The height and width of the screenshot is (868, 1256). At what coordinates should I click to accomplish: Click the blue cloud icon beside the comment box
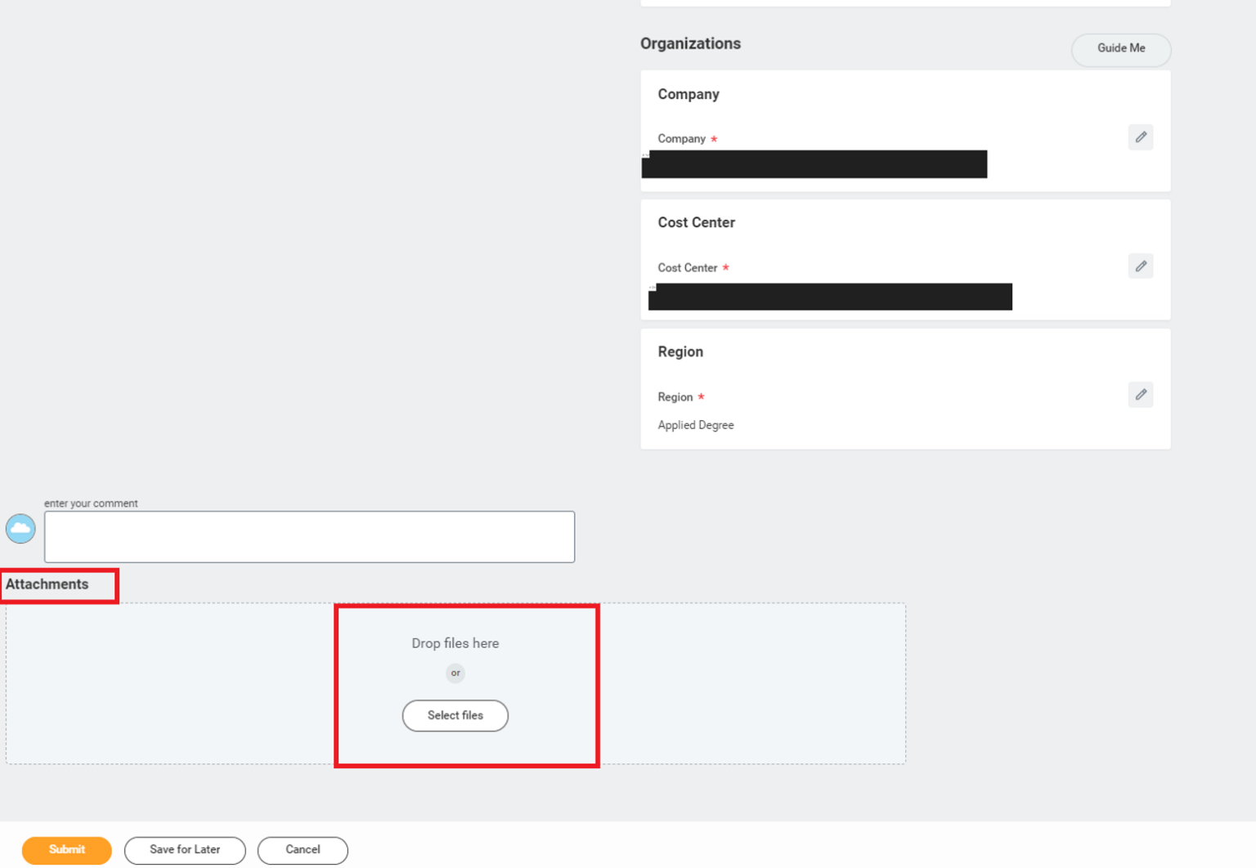[x=20, y=528]
